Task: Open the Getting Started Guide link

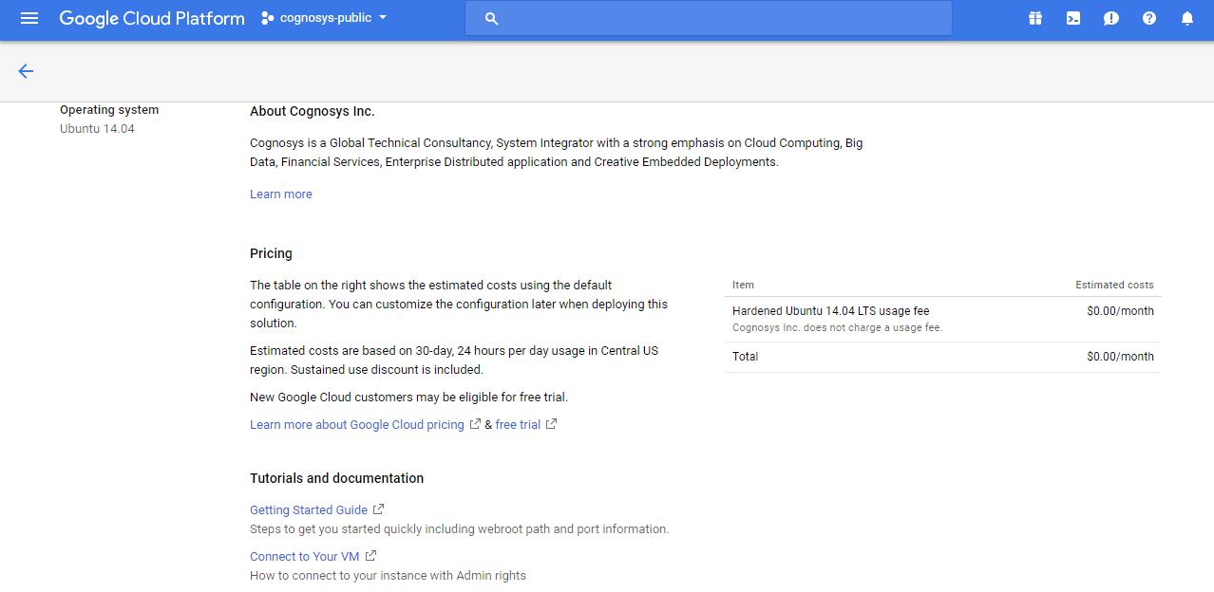Action: click(x=309, y=510)
